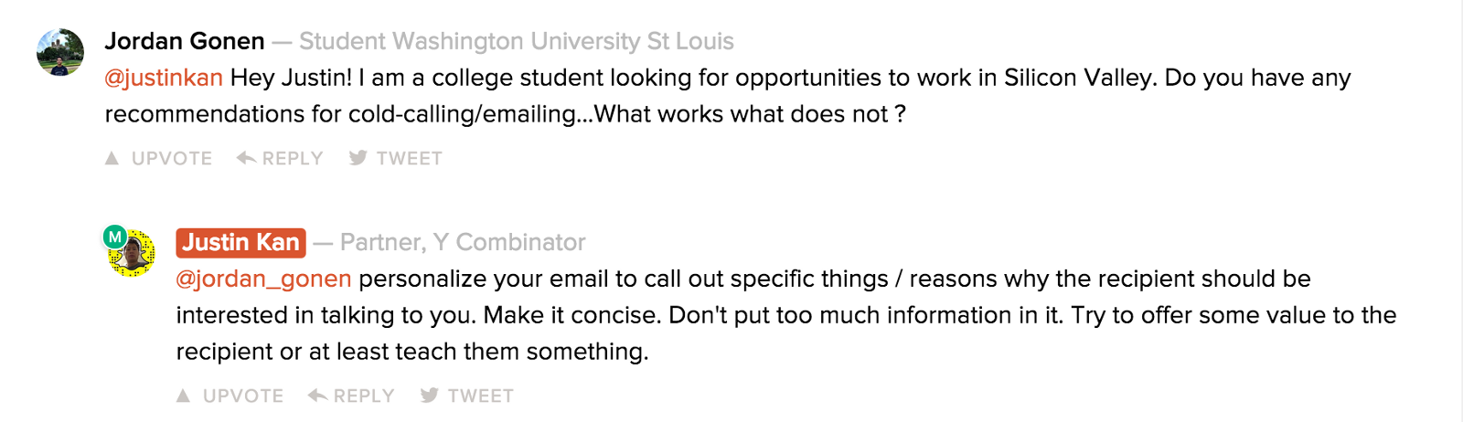Click the reply arrow icon under Jordan Gonen's comment
Image resolution: width=1463 pixels, height=422 pixels.
(x=246, y=158)
